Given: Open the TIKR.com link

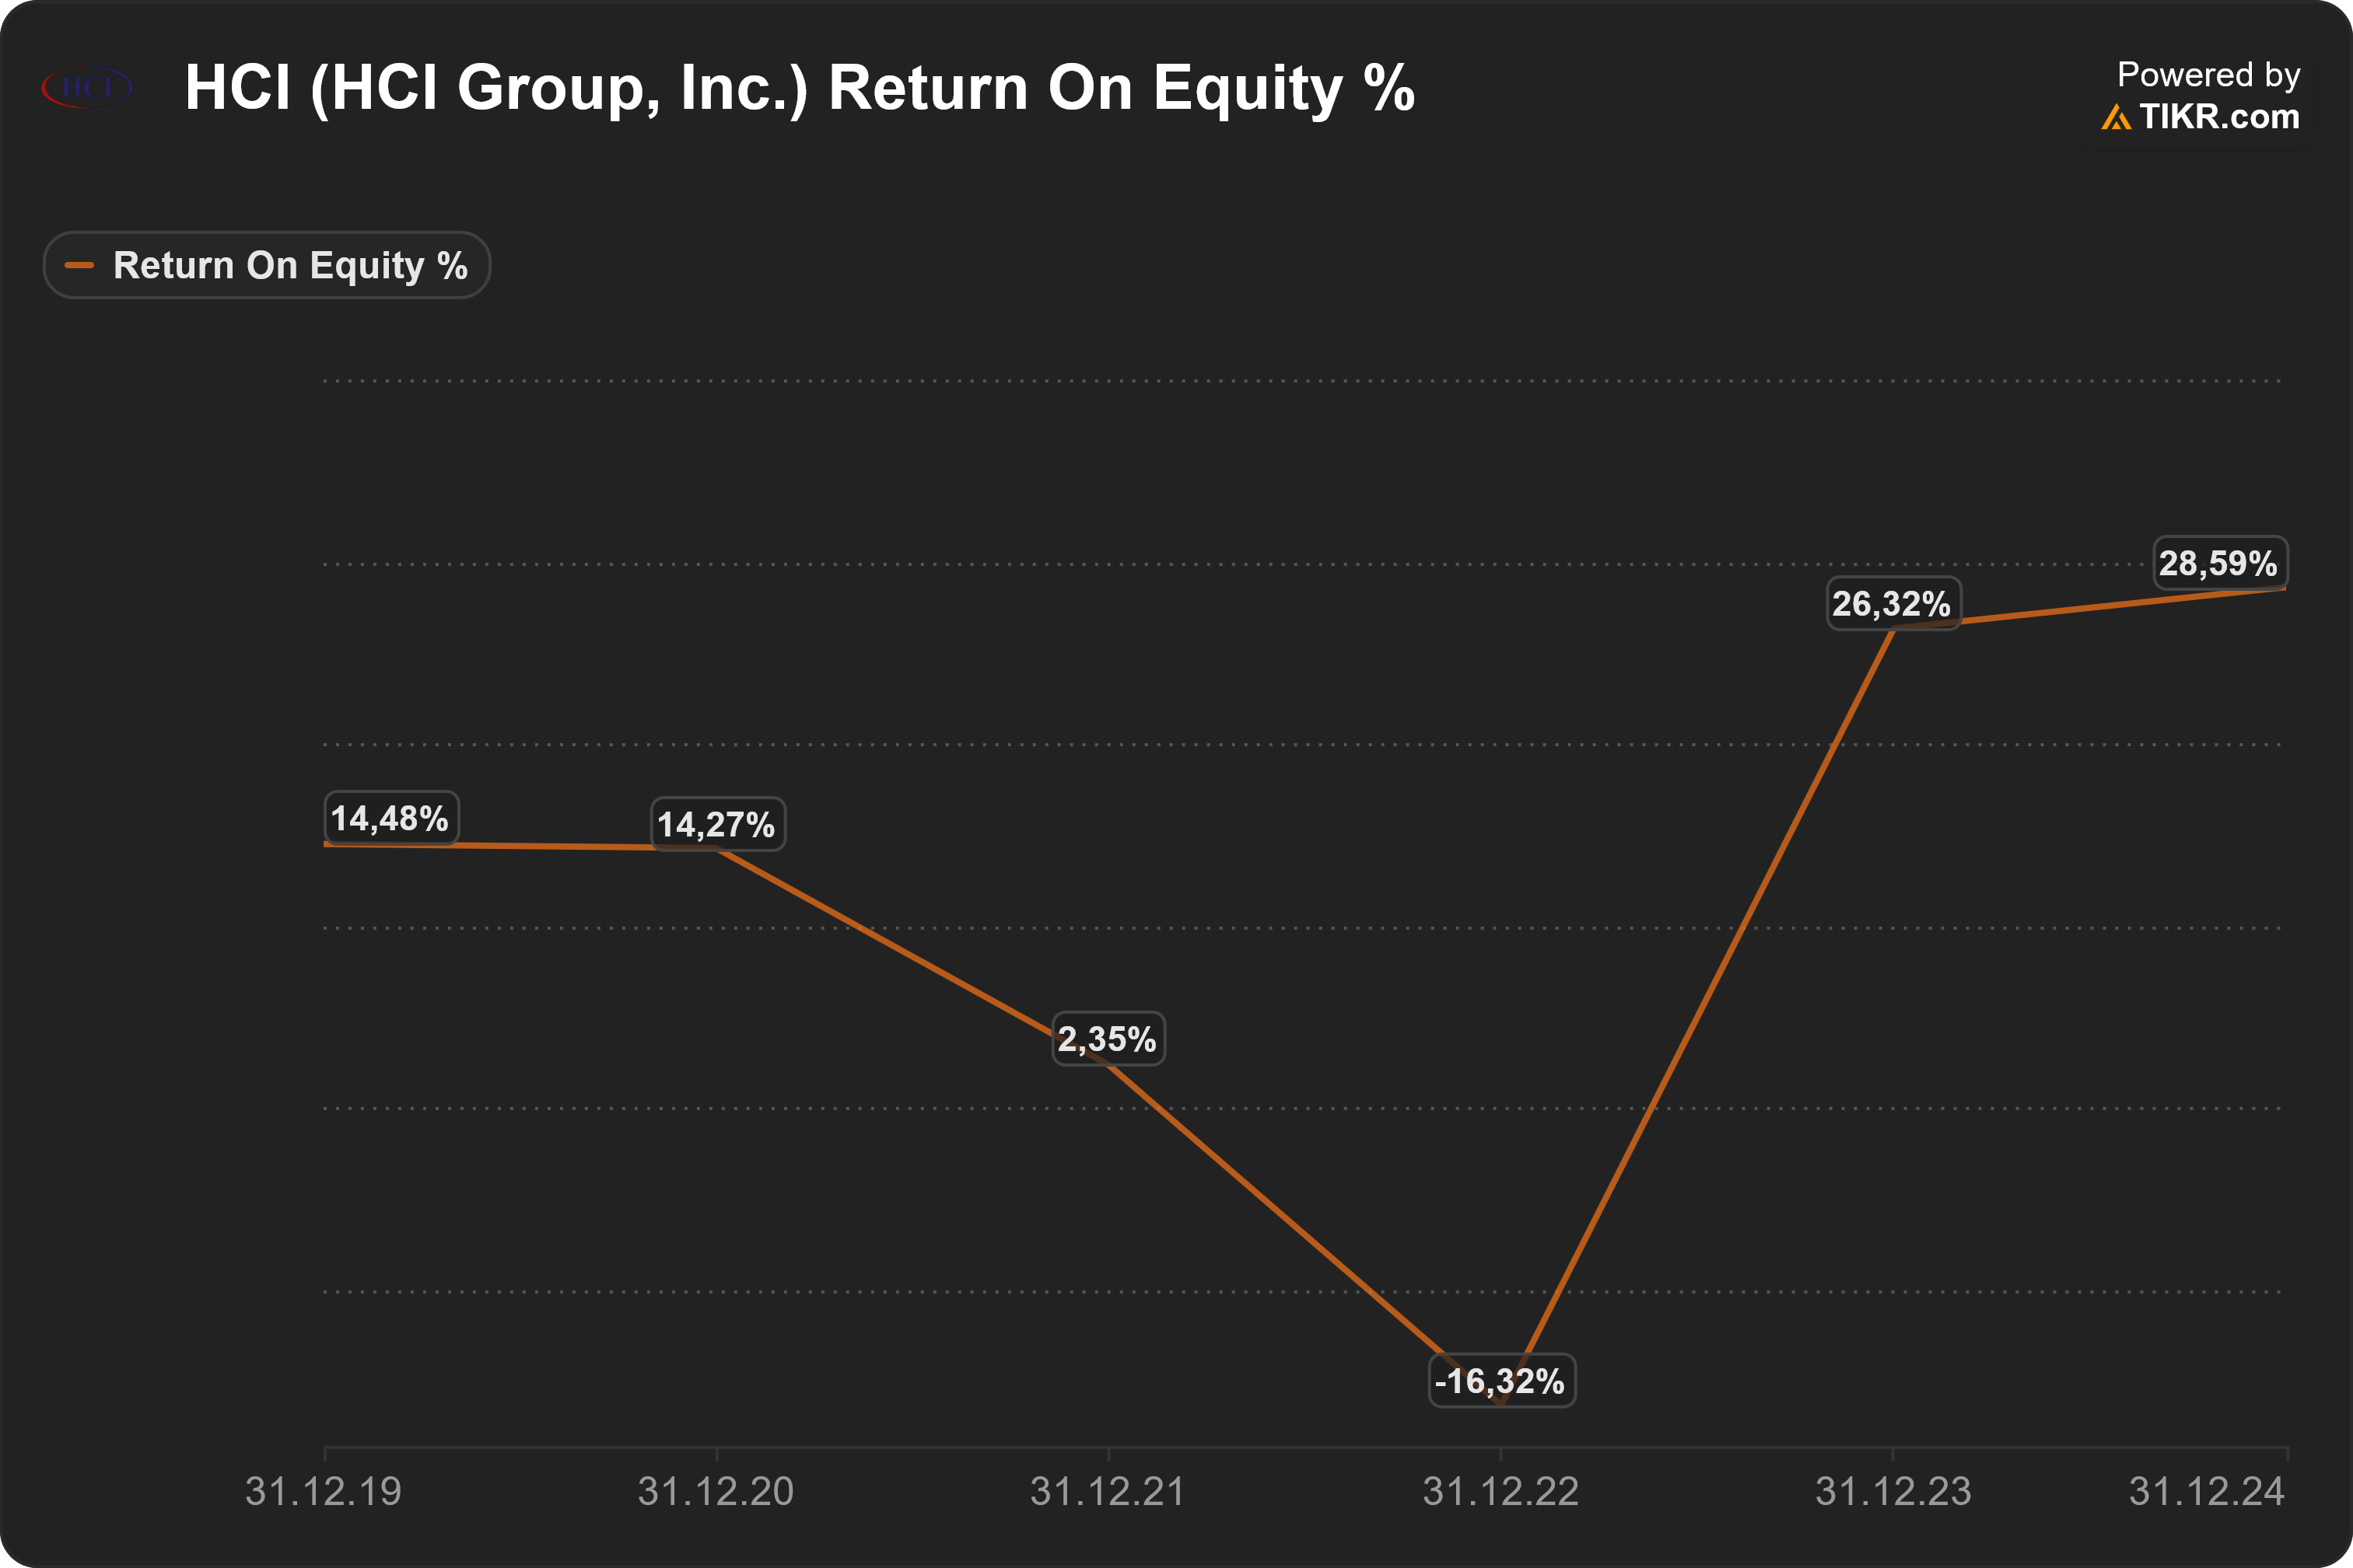Looking at the screenshot, I should (x=2219, y=117).
